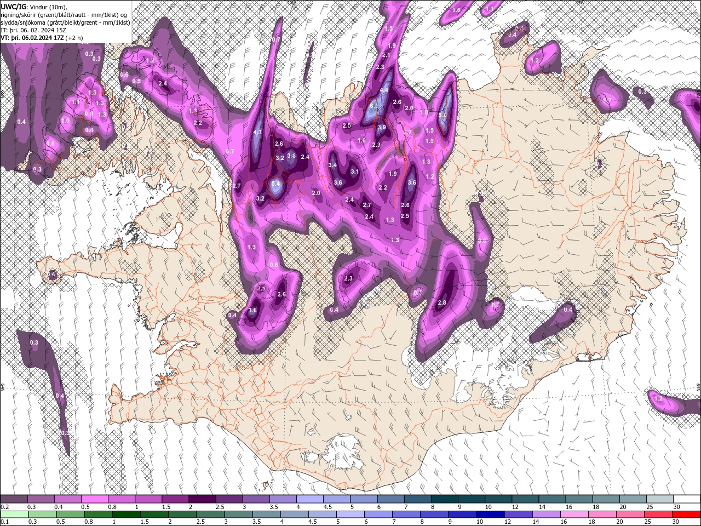Pick the bright red lower swatch above 30

tap(686, 514)
